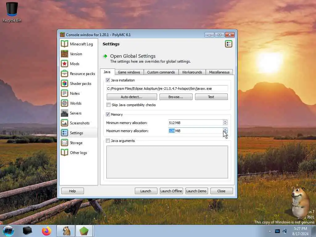Open the Recycle Bin on desktop
Image resolution: width=316 pixels, height=237 pixels.
(12, 12)
